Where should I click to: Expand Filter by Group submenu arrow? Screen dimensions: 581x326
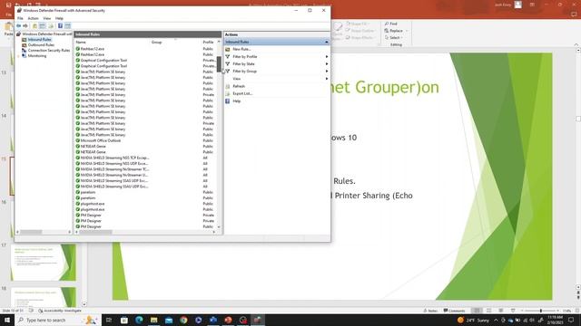(327, 71)
